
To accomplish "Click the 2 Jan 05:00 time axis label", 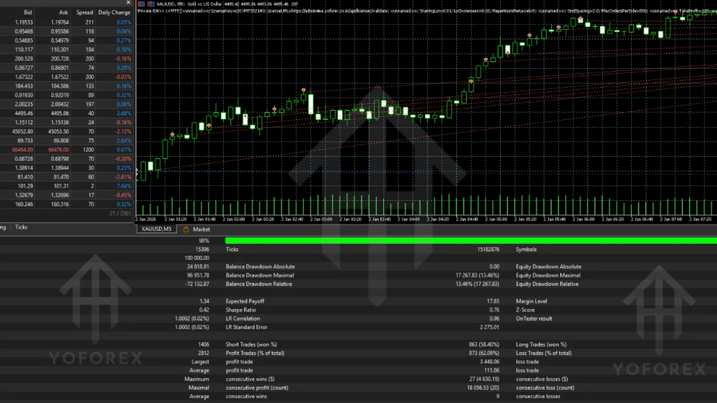I will [x=496, y=219].
